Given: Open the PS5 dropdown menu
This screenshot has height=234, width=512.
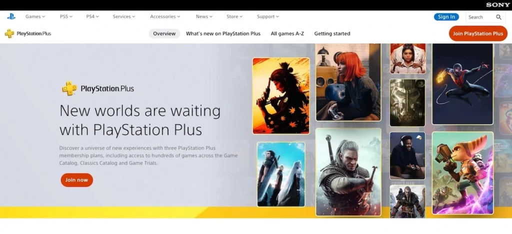Looking at the screenshot, I should coord(66,16).
